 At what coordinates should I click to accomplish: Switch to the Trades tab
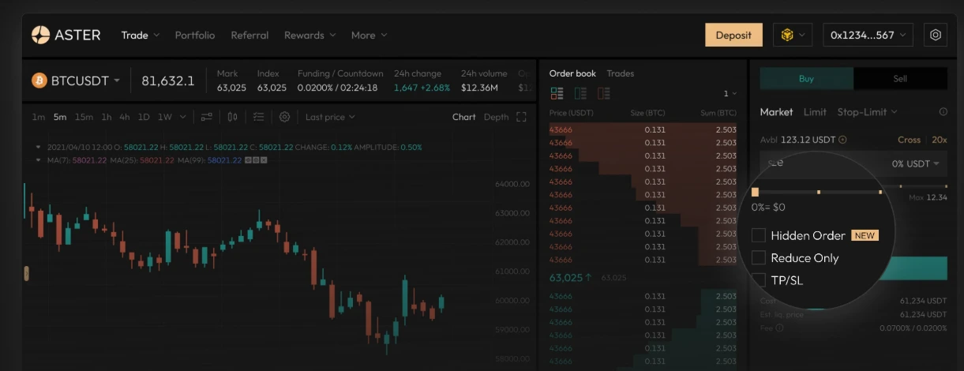[621, 73]
